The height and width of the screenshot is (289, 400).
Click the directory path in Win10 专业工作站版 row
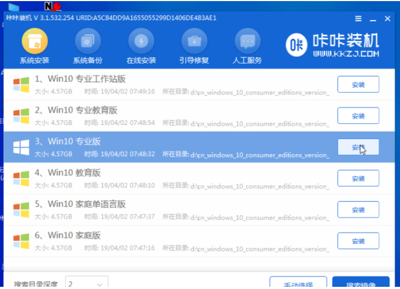[259, 92]
